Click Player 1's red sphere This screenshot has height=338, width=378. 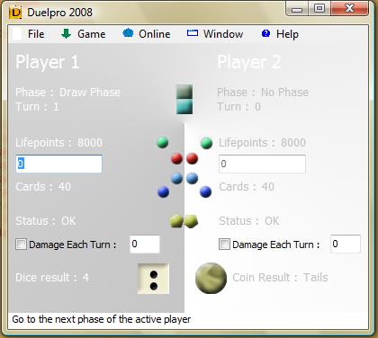coord(177,158)
